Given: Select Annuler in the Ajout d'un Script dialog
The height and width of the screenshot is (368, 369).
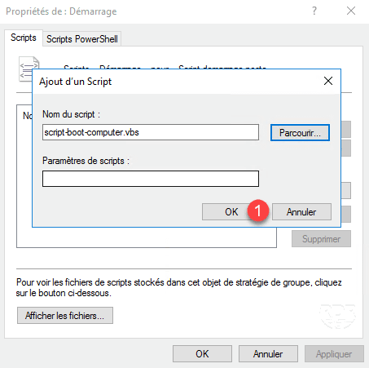Looking at the screenshot, I should click(301, 211).
